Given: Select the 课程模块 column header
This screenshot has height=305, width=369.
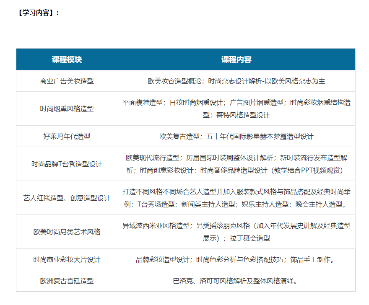Looking at the screenshot, I should click(x=67, y=59).
